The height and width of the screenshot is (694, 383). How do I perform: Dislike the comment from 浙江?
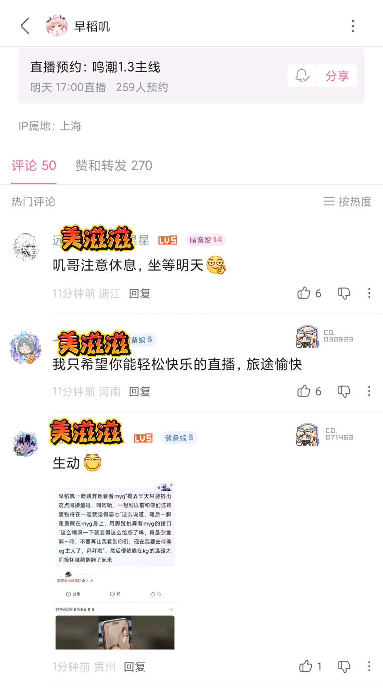click(x=344, y=294)
